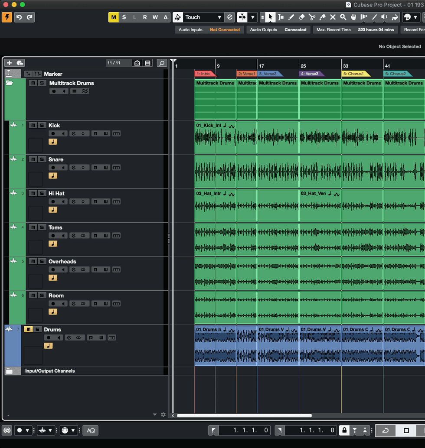
Task: Solo the Snare track
Action: (42, 159)
